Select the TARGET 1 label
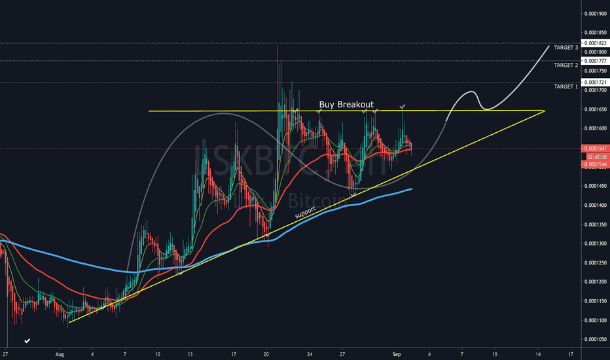This screenshot has height=360, width=610. (x=566, y=87)
